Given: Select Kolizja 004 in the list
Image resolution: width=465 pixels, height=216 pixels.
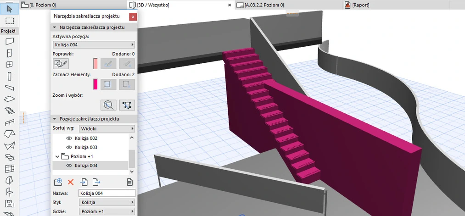Looking at the screenshot, I should [90, 166].
